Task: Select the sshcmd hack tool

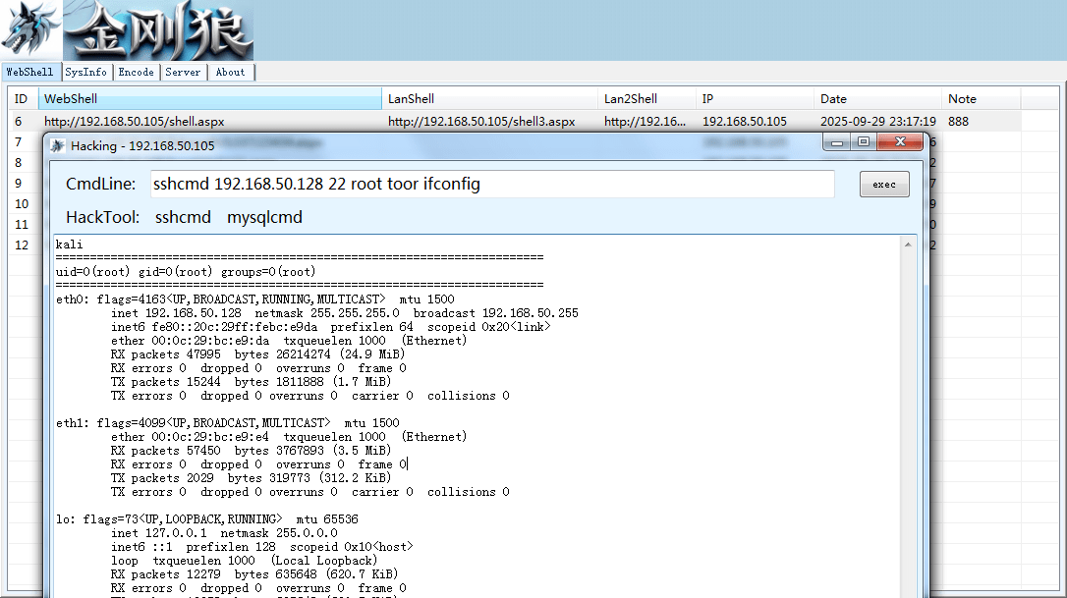Action: (x=183, y=217)
